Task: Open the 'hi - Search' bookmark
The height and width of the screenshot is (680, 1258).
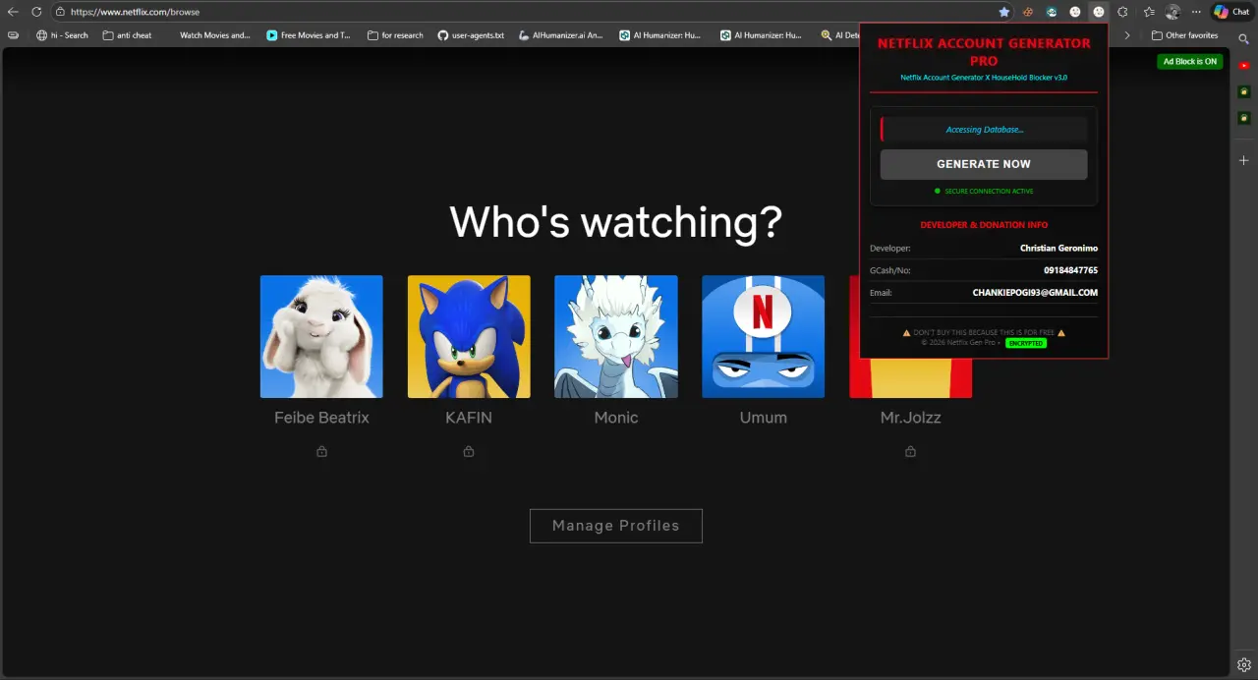Action: [62, 35]
